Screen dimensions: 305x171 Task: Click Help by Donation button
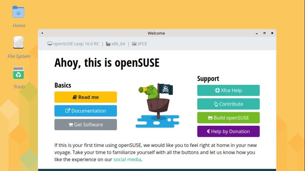coord(229,132)
